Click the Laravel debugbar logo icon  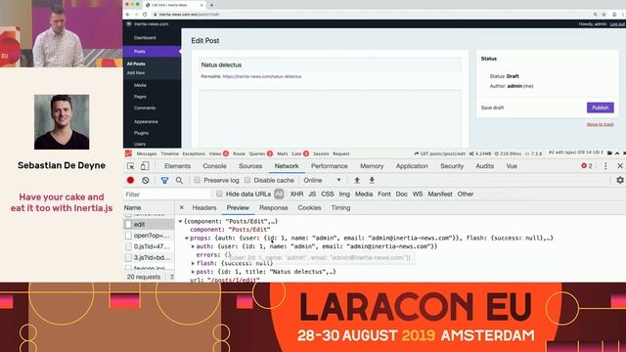[x=128, y=154]
